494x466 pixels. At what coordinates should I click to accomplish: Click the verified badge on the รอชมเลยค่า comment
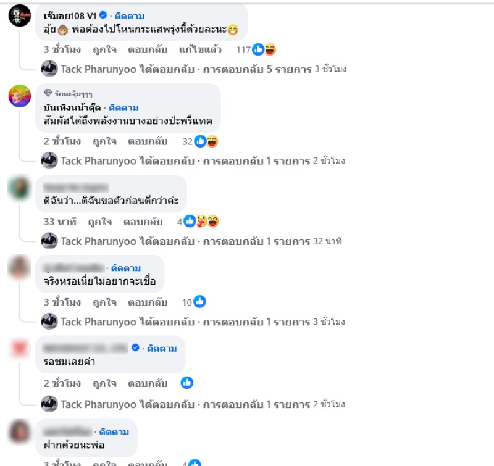(135, 347)
